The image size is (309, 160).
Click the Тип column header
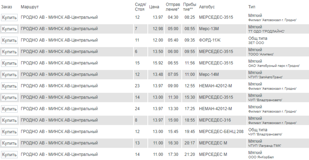coord(252,7)
